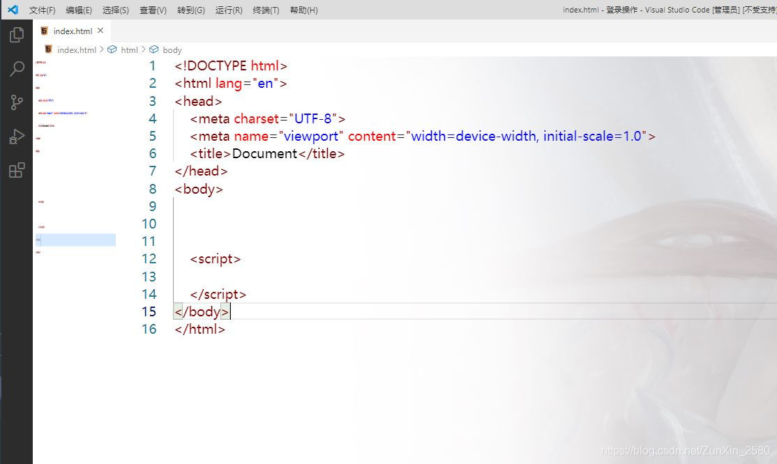This screenshot has height=464, width=777.
Task: Open the Search view in activity bar
Action: click(17, 69)
